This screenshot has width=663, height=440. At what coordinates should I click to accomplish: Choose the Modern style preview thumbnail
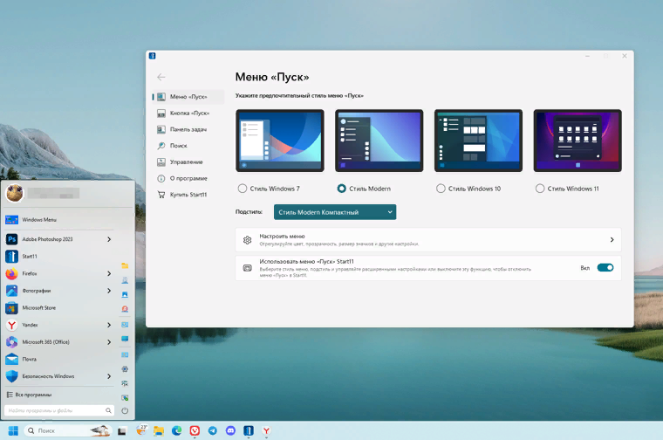click(x=379, y=141)
